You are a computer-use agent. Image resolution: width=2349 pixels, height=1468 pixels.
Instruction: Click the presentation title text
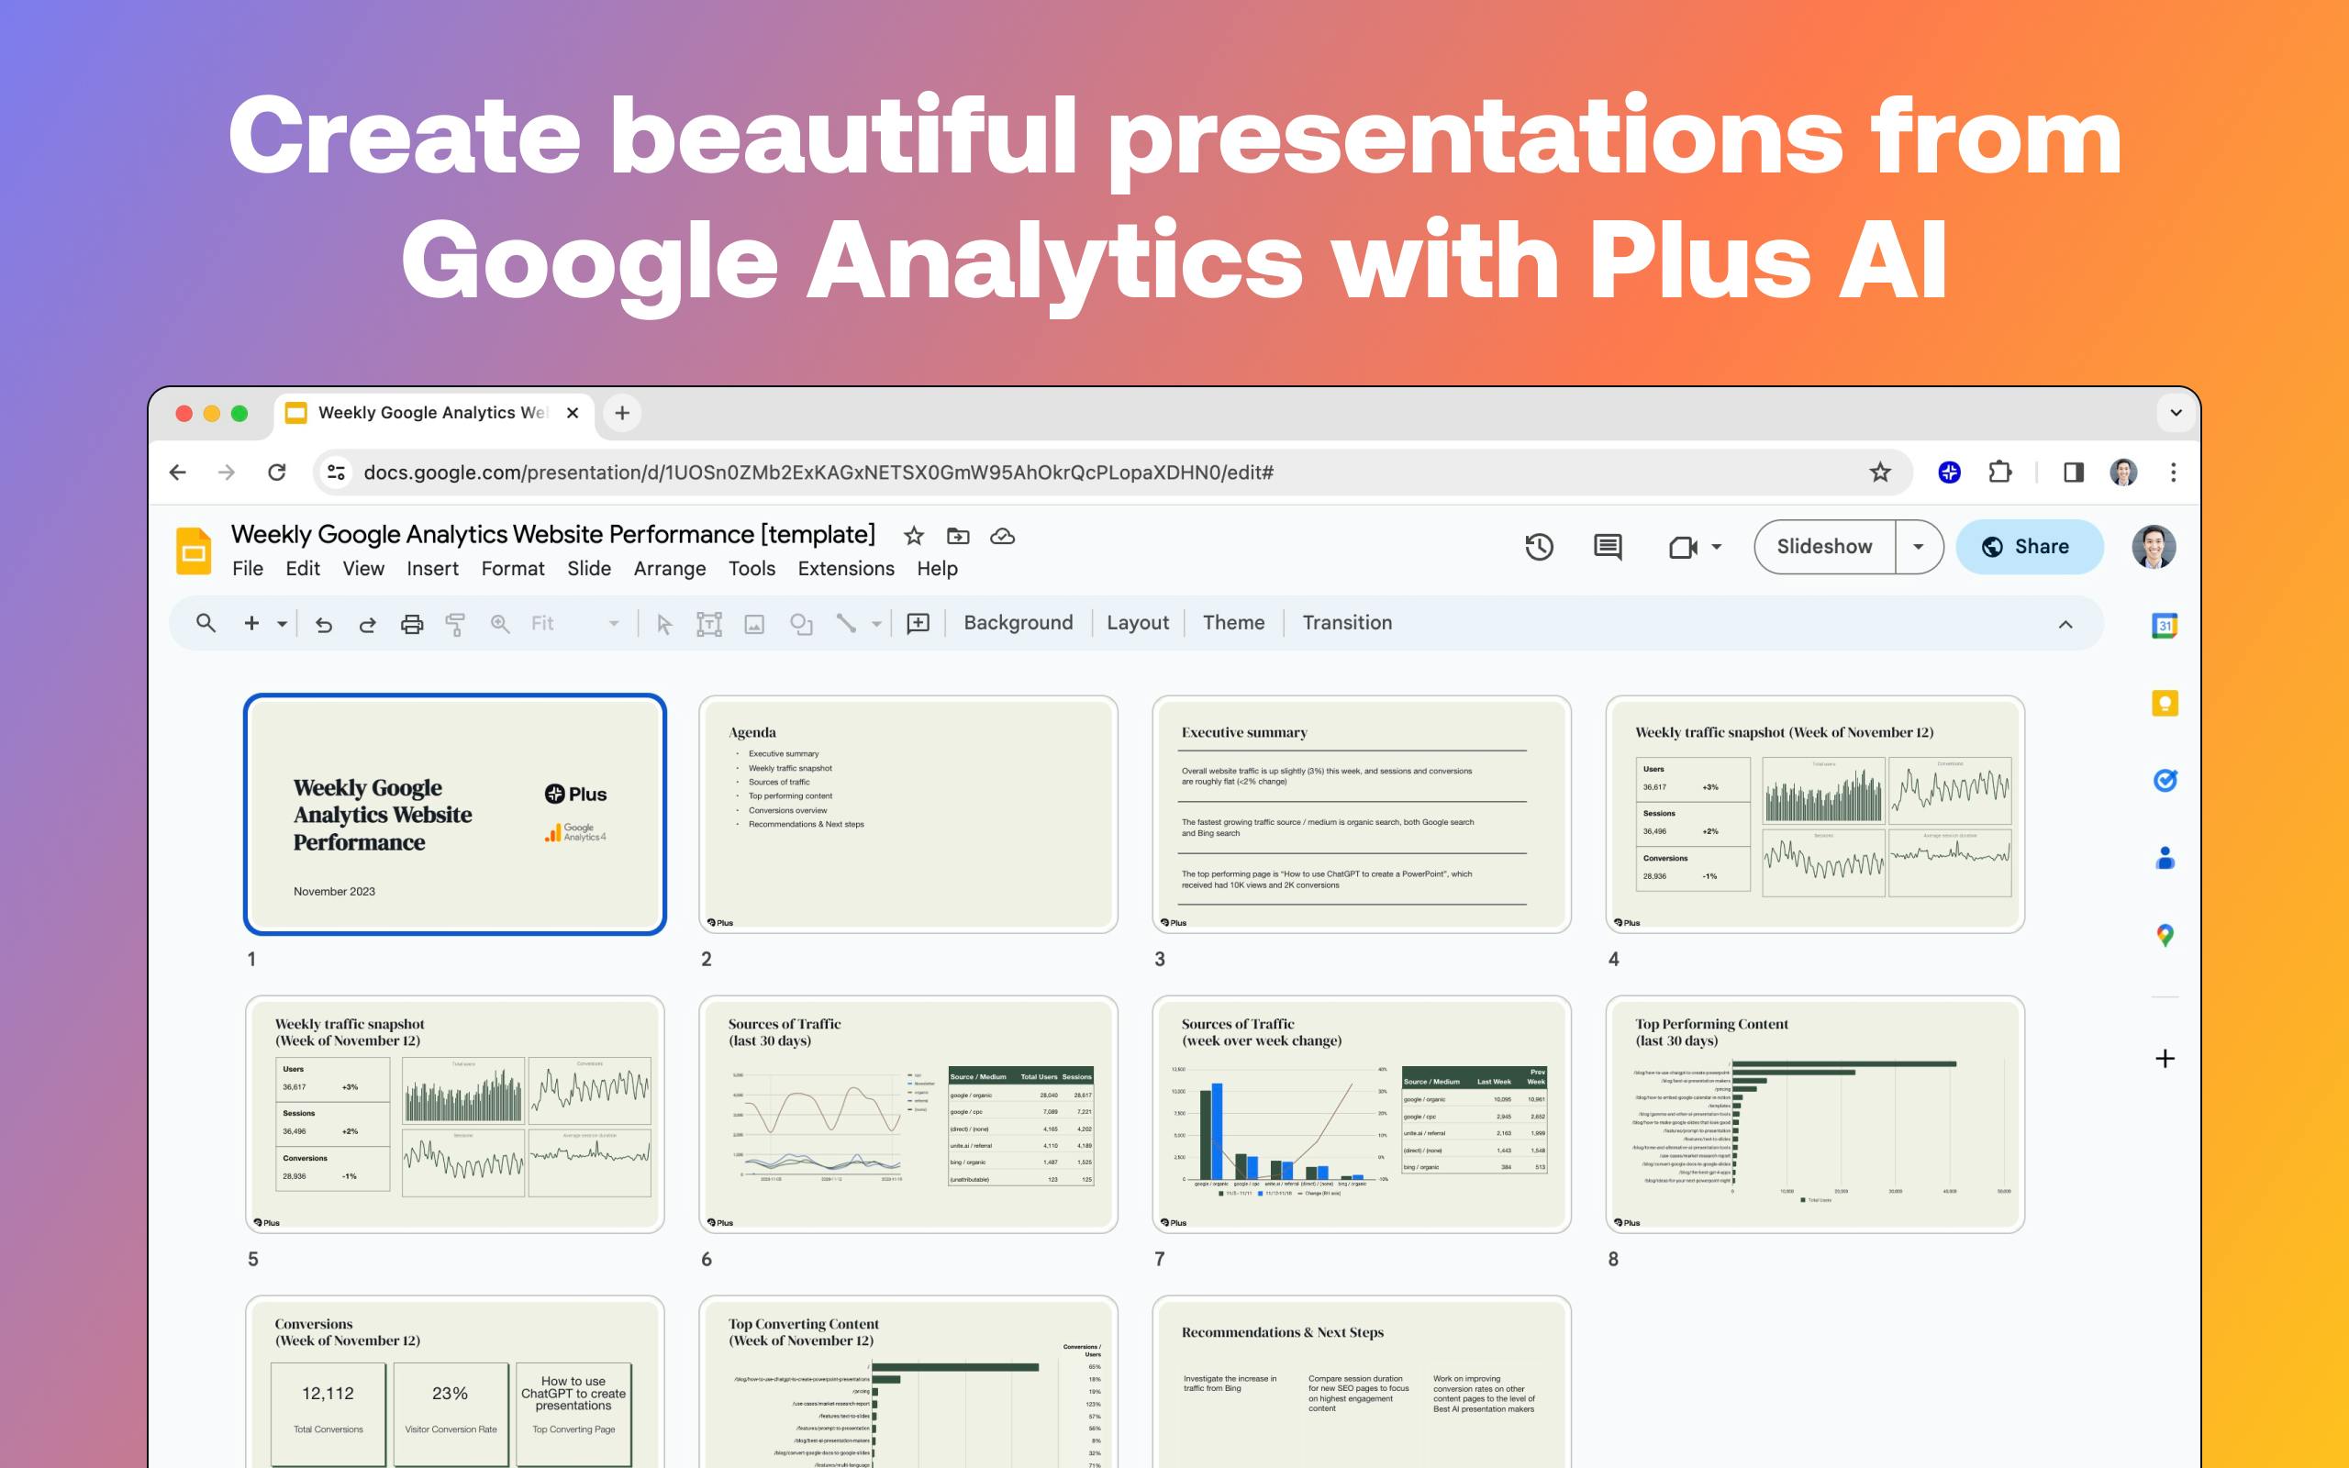coord(553,535)
